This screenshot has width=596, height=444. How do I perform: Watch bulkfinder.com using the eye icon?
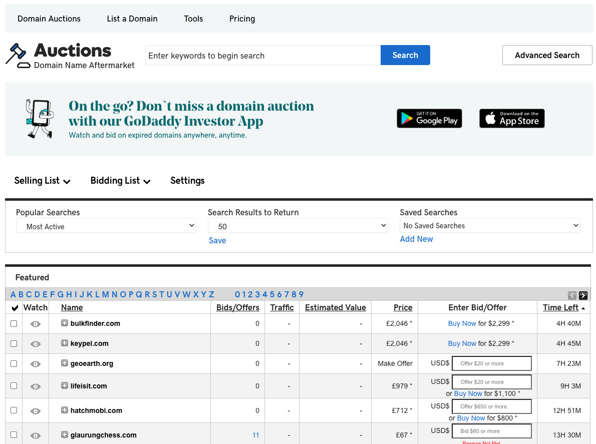click(36, 324)
